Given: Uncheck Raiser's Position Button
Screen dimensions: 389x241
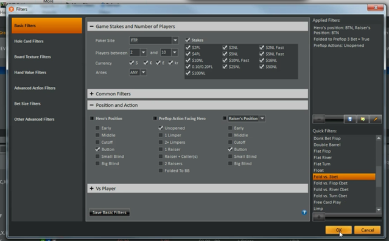Looking at the screenshot, I should point(230,149).
